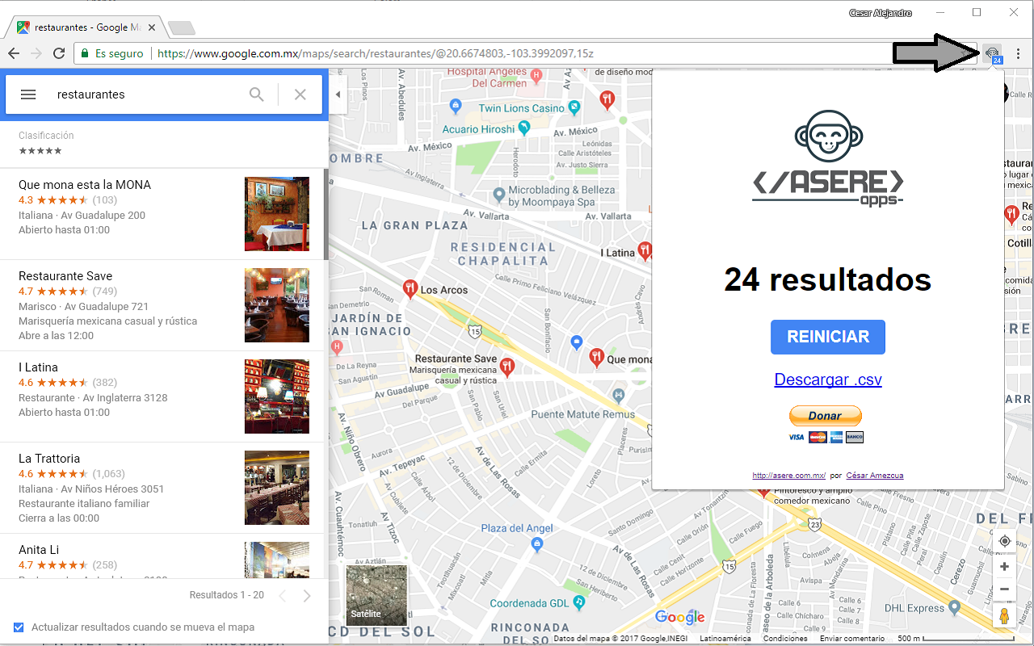Click the Hospital Angeles Del Carmen marker
Screen dimensions: 1034x646
point(536,77)
